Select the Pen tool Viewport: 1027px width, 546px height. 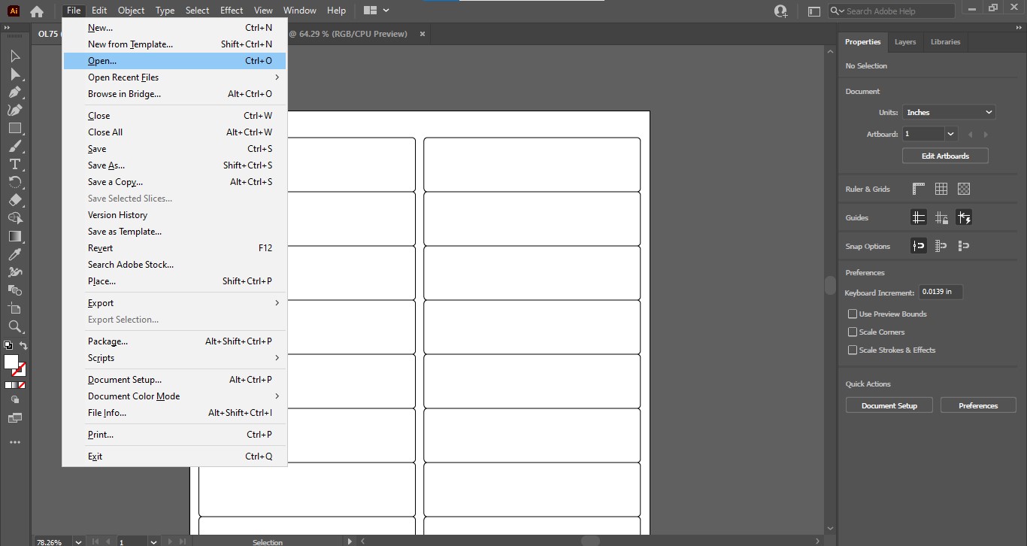click(x=15, y=92)
